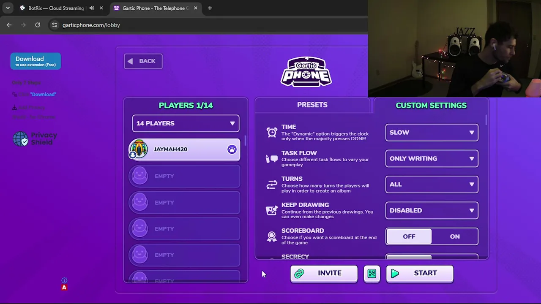Reload the garticphone.com page
Image resolution: width=541 pixels, height=304 pixels.
click(38, 25)
